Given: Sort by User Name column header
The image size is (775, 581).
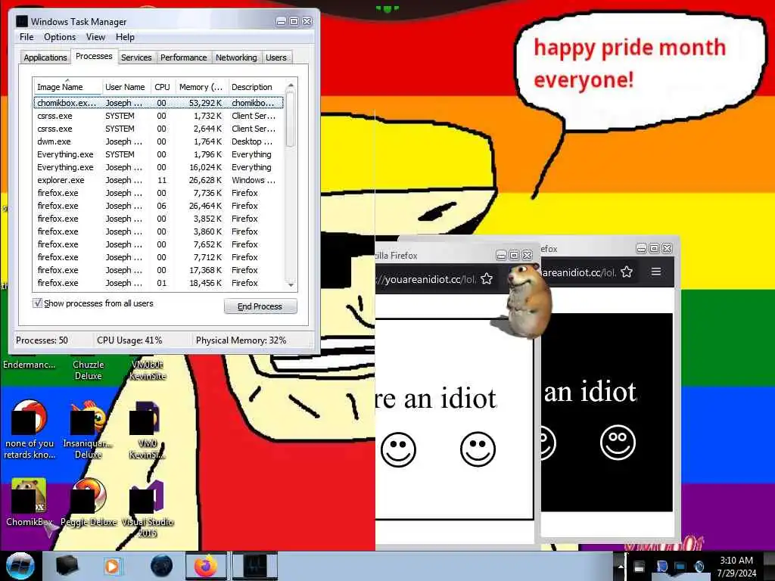Looking at the screenshot, I should pyautogui.click(x=125, y=87).
